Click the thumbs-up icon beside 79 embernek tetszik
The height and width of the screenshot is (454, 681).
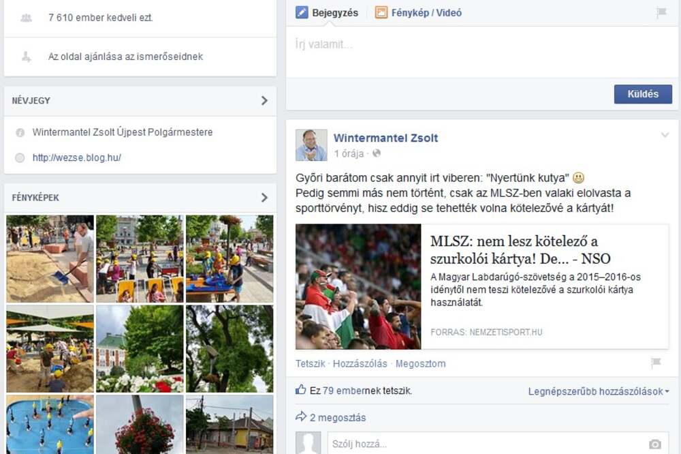(x=301, y=390)
